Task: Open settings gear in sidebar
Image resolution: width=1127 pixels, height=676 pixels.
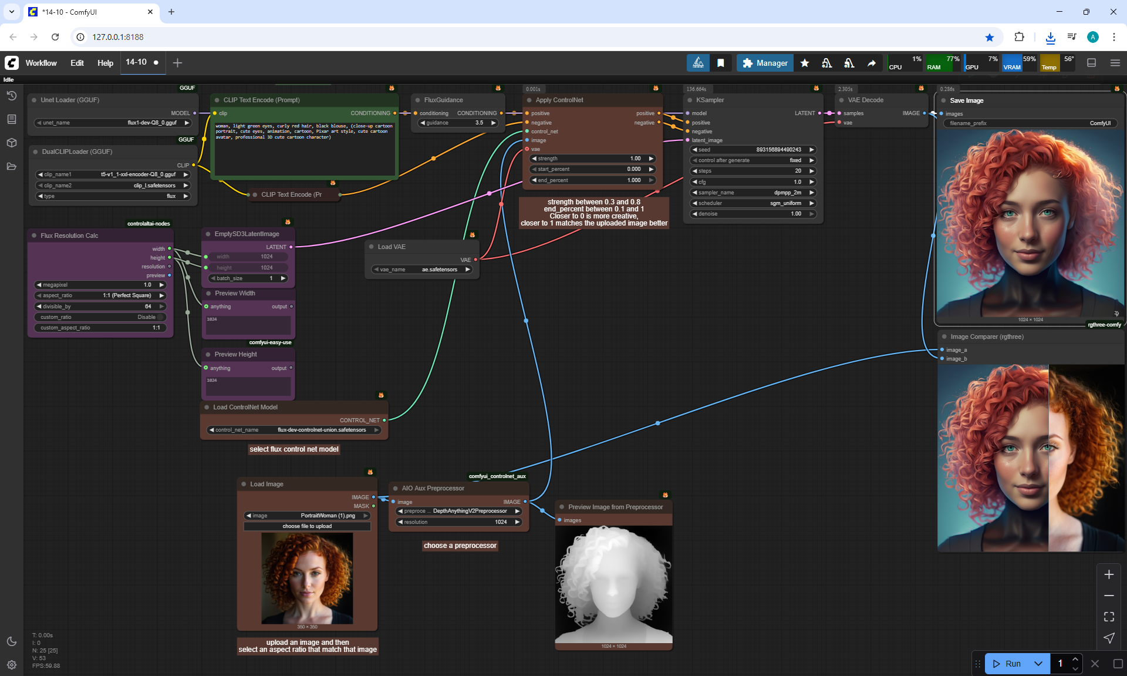Action: [11, 665]
